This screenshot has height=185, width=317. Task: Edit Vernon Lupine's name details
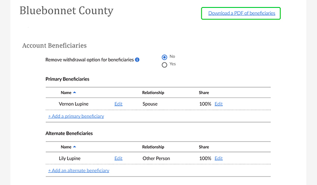pyautogui.click(x=118, y=104)
